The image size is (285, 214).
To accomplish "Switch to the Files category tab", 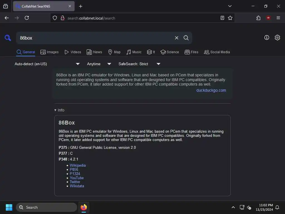I will pyautogui.click(x=191, y=52).
